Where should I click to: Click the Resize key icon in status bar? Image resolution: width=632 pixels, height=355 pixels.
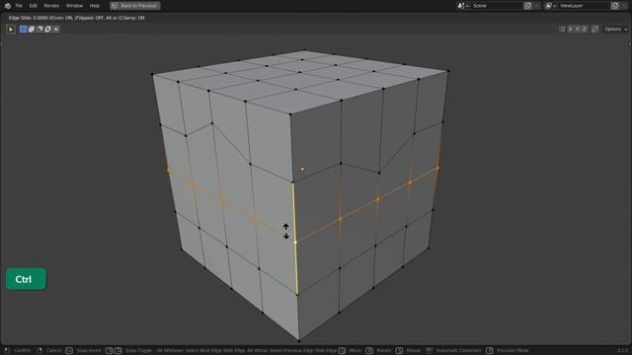[399, 351]
